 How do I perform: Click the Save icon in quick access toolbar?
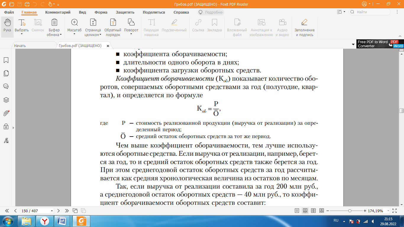click(19, 4)
